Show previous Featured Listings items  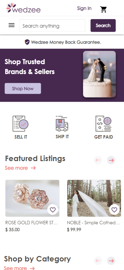coord(98,160)
